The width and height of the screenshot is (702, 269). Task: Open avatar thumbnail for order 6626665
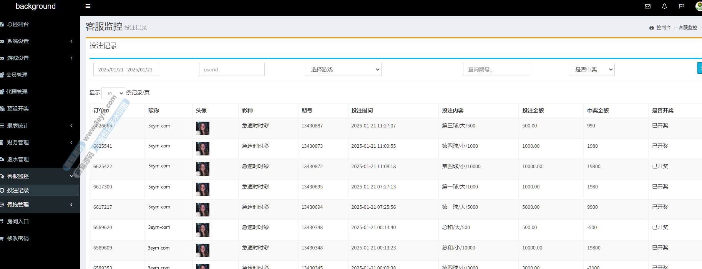pyautogui.click(x=202, y=128)
